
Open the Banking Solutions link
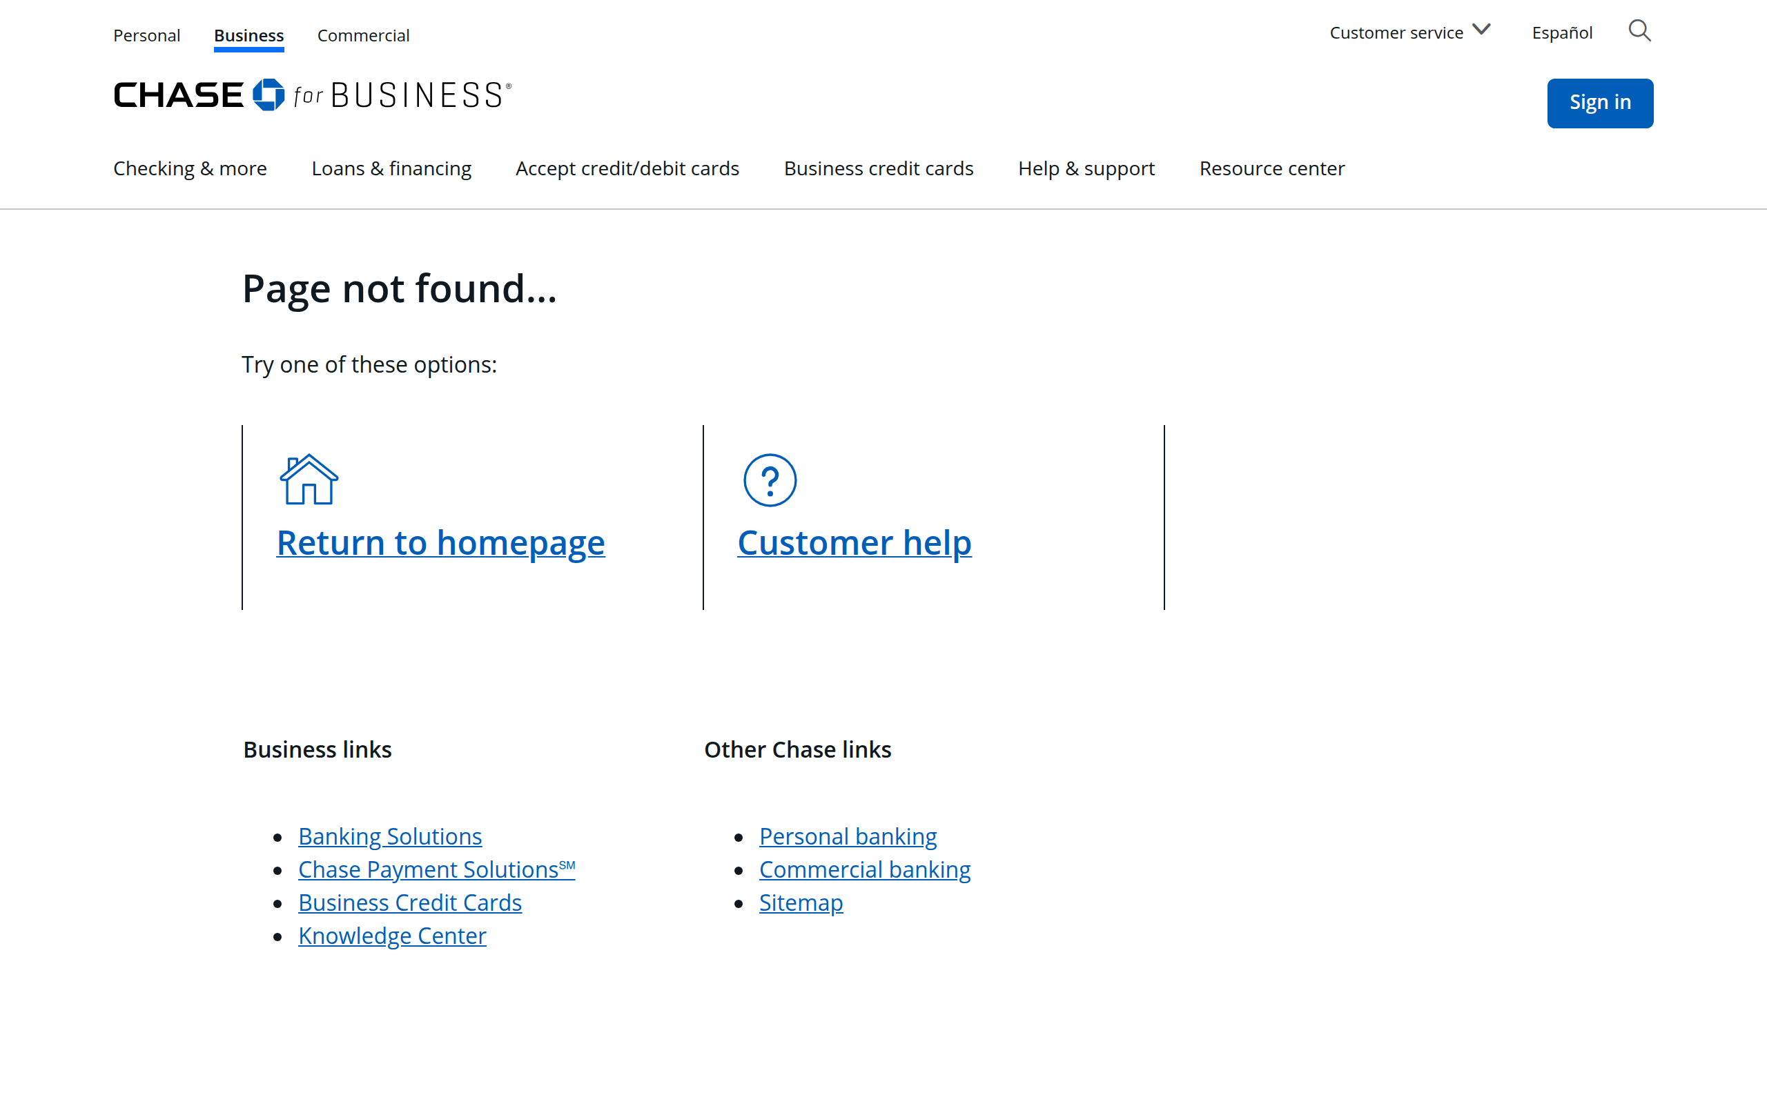390,836
